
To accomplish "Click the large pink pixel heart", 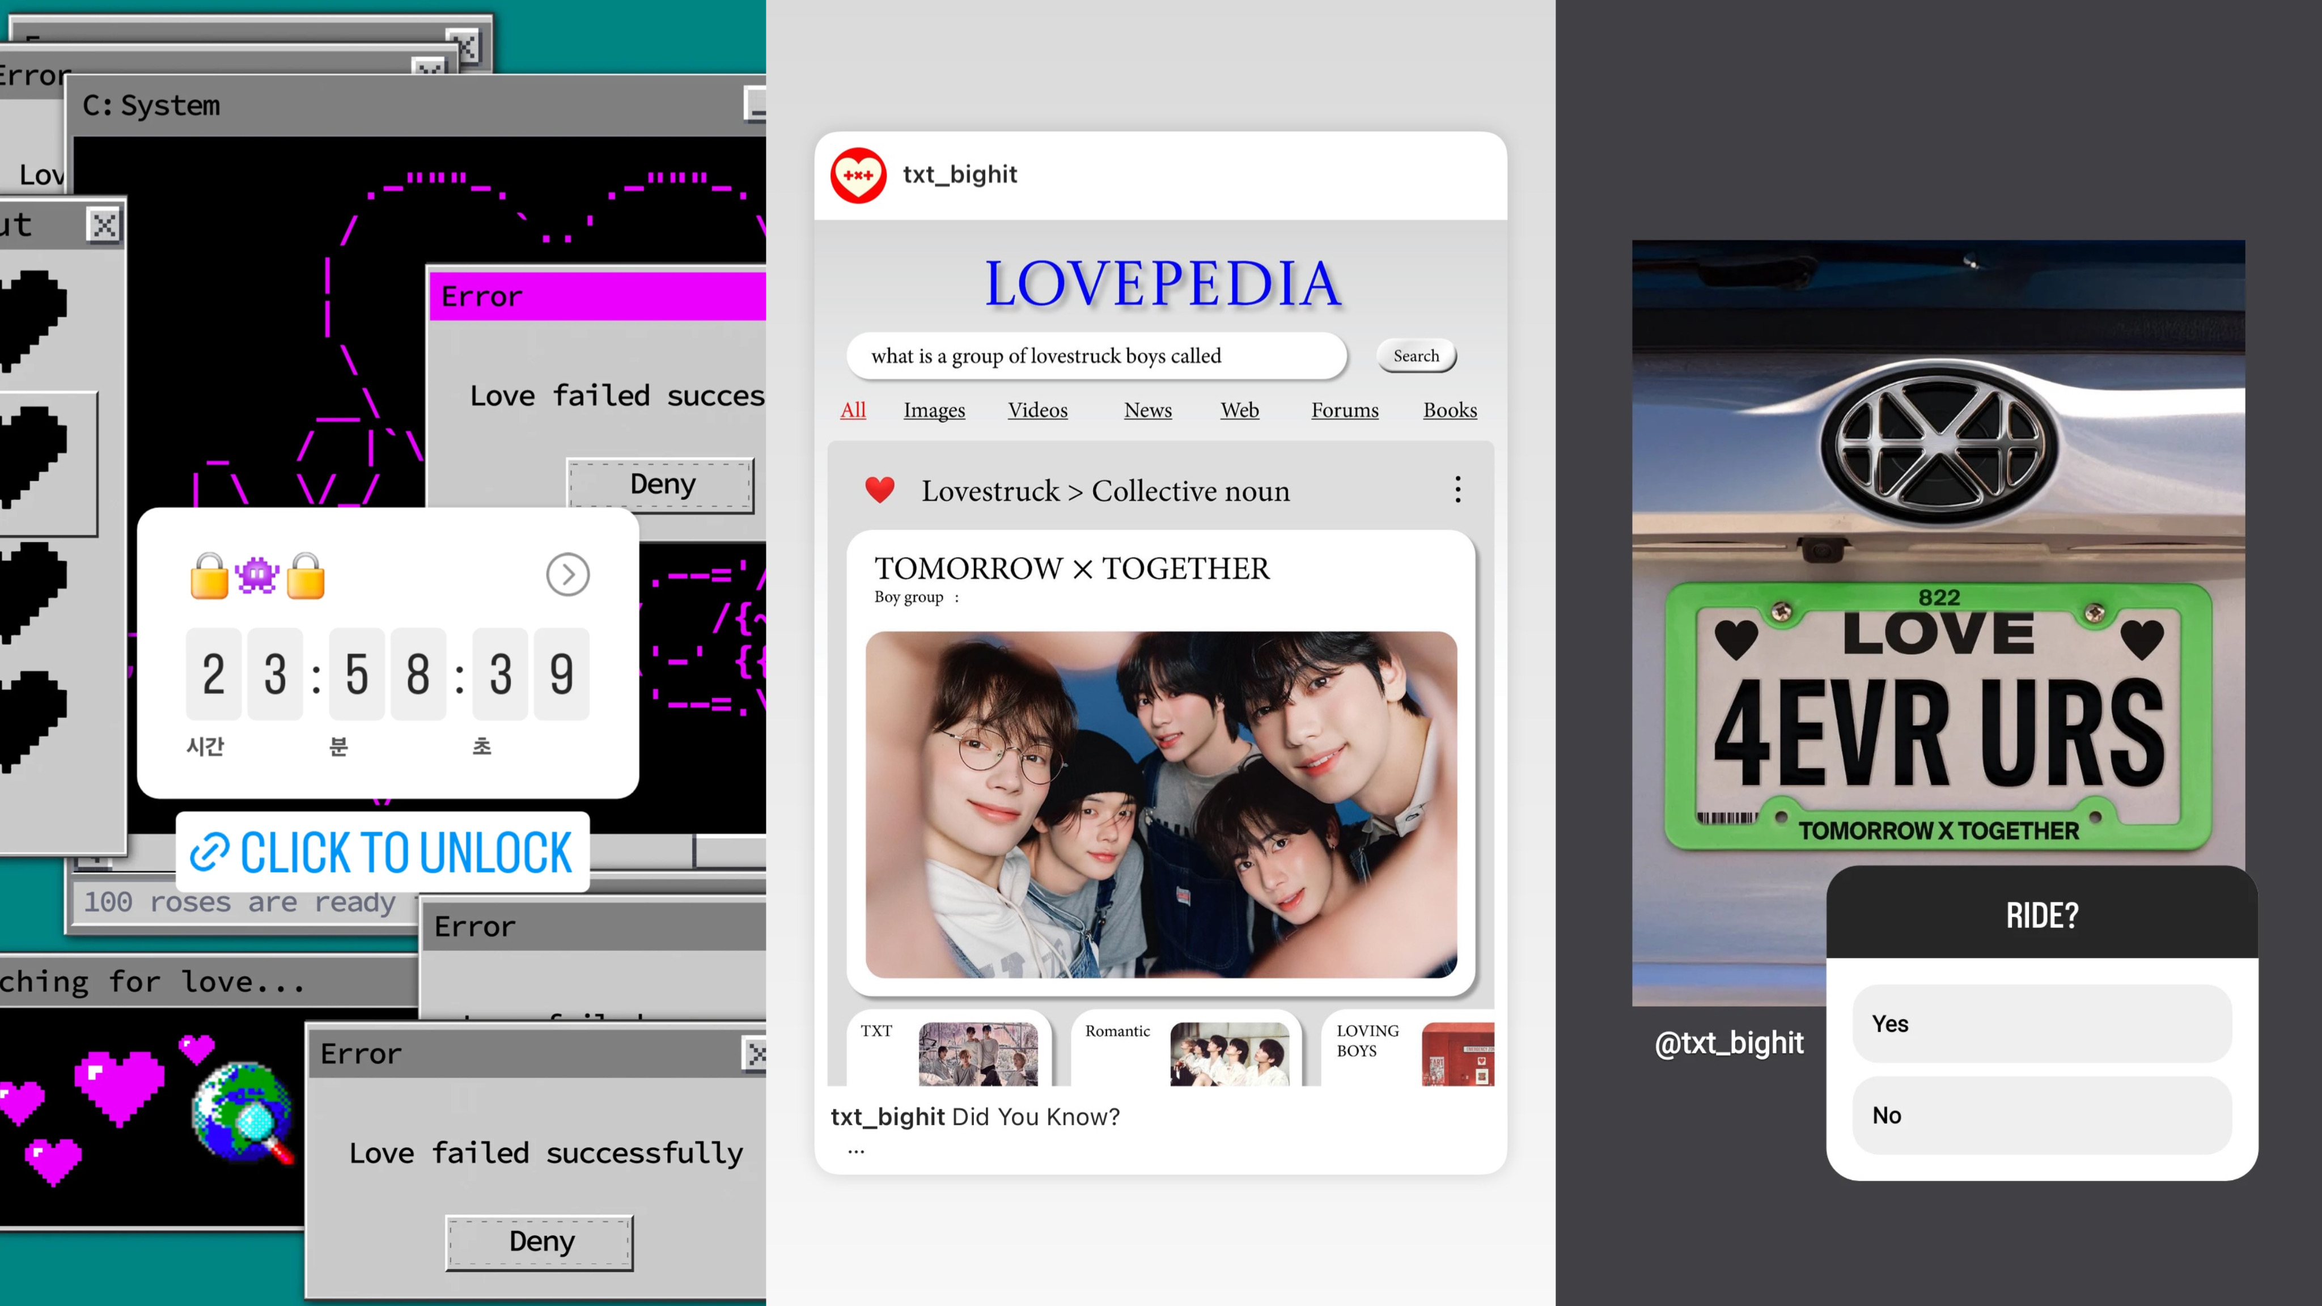I will click(x=119, y=1087).
